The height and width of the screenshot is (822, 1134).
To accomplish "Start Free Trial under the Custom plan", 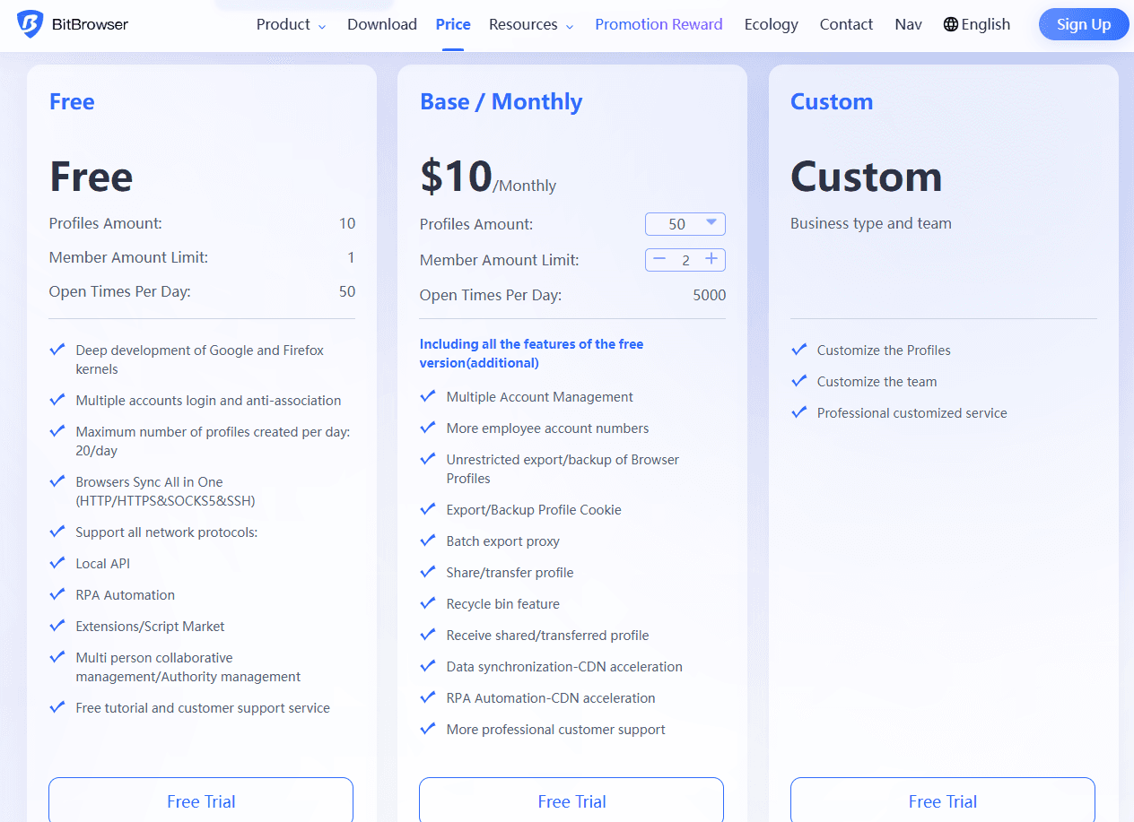I will (x=942, y=800).
